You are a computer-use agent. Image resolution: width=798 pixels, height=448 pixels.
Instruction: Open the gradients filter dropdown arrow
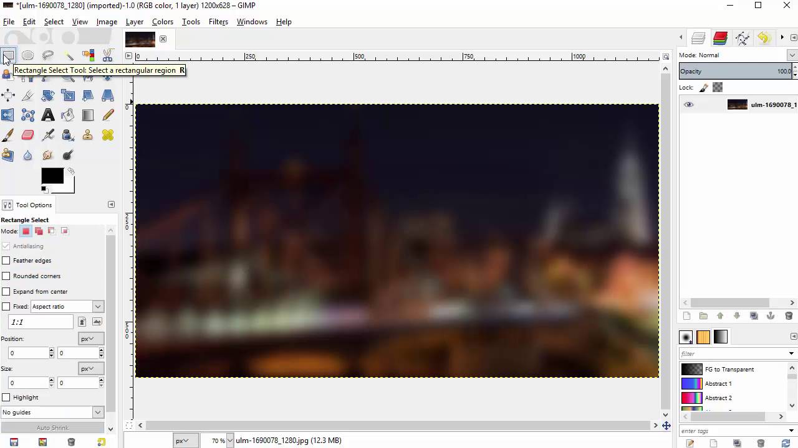pyautogui.click(x=791, y=353)
